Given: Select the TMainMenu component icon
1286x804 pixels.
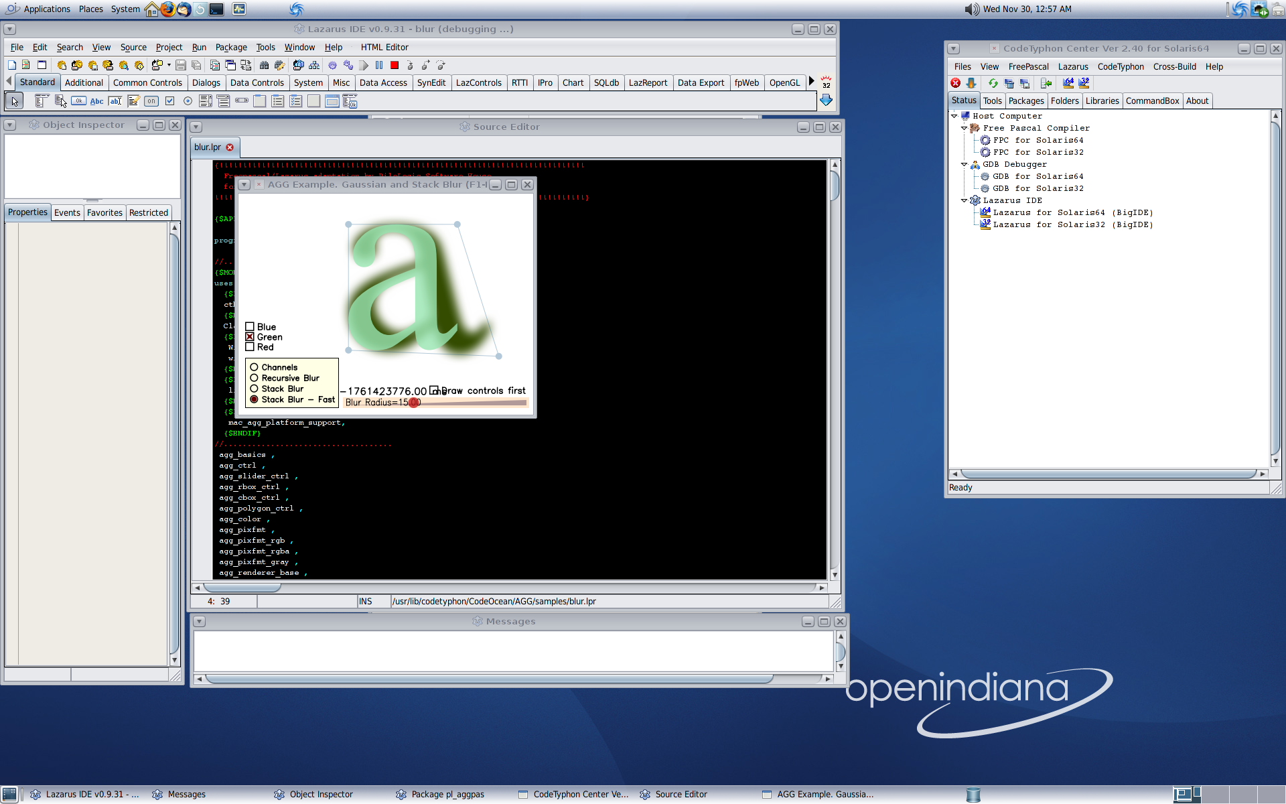Looking at the screenshot, I should pos(42,101).
